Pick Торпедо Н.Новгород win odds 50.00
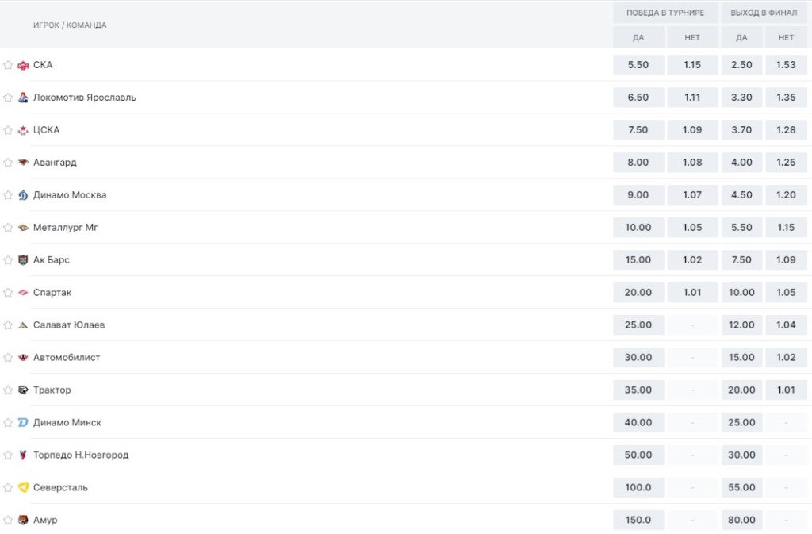812x534 pixels. pyautogui.click(x=638, y=455)
